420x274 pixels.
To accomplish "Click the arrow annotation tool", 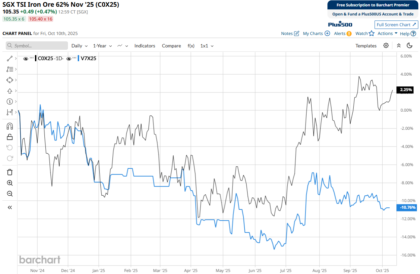I will click(x=9, y=91).
